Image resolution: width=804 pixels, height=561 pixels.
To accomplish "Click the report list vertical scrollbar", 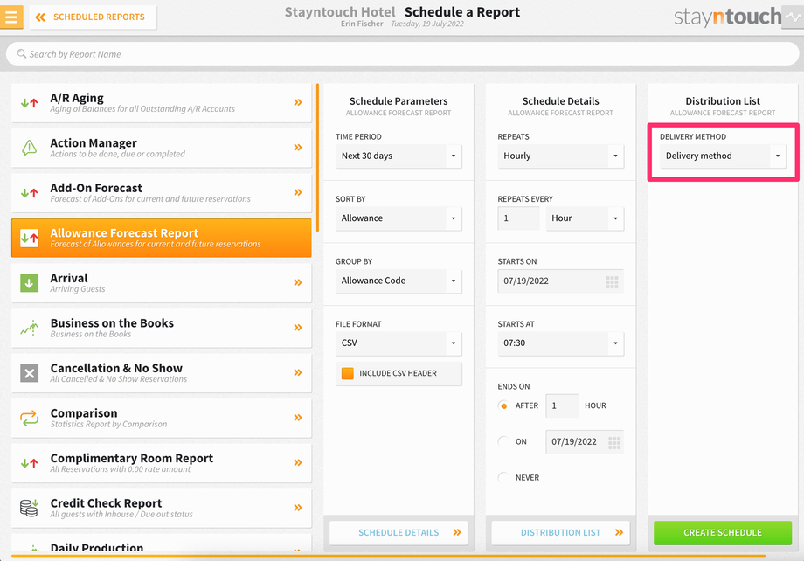I will (x=318, y=157).
